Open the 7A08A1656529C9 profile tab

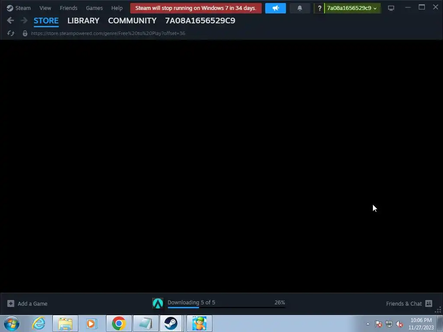200,21
